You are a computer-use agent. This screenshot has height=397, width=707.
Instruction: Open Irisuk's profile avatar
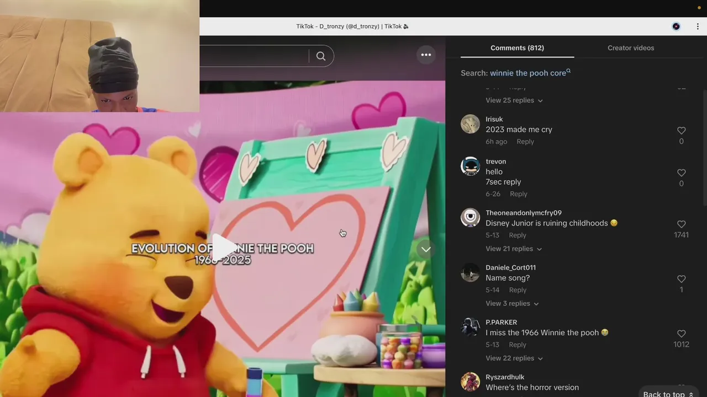pyautogui.click(x=471, y=124)
